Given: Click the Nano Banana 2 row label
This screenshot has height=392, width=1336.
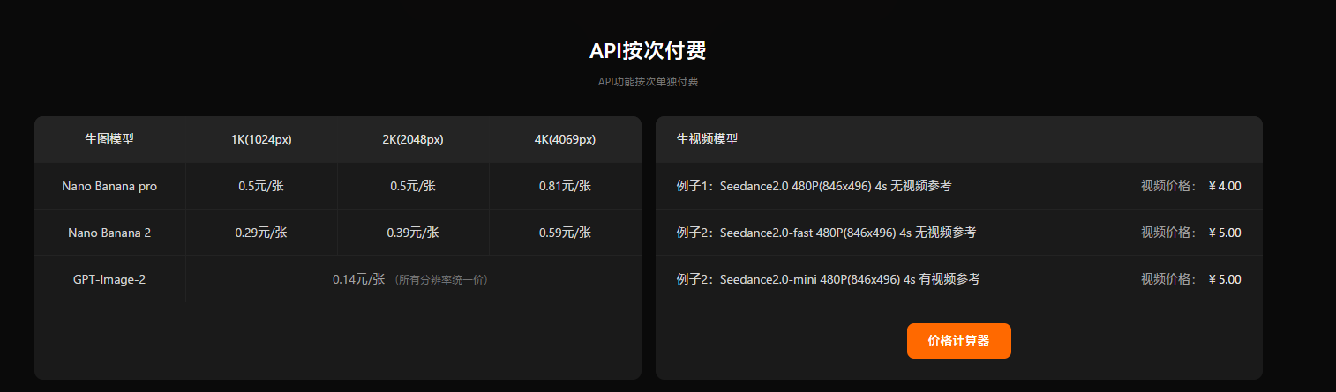Looking at the screenshot, I should click(x=109, y=233).
